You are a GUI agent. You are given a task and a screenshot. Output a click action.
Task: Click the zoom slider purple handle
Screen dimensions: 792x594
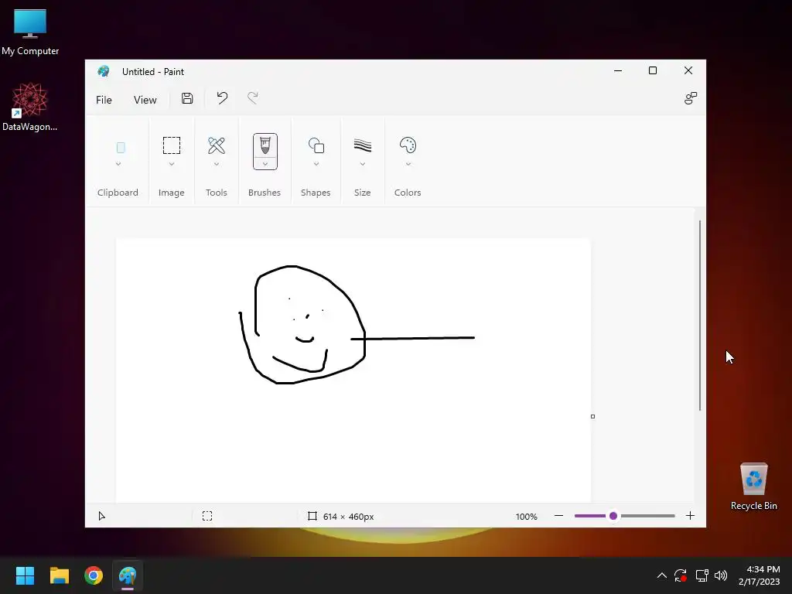coord(613,516)
